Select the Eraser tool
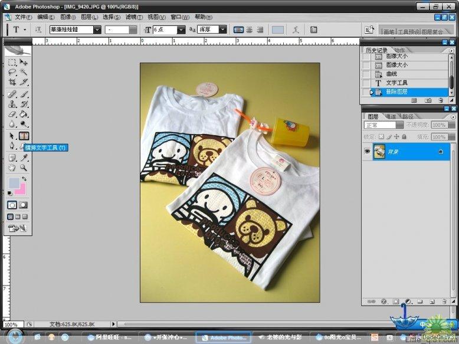 (12, 114)
